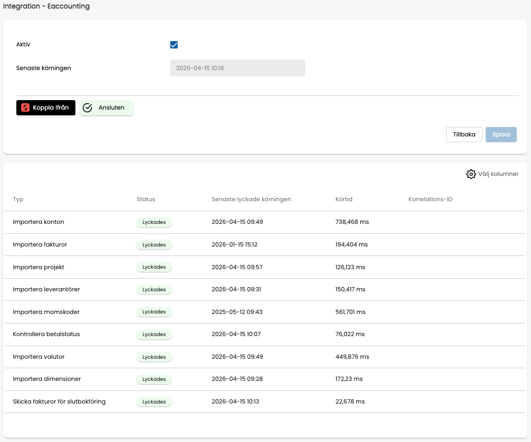Save changes with the Spara button
The height and width of the screenshot is (442, 531).
coord(501,134)
